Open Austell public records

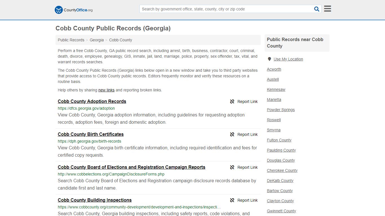click(x=273, y=79)
